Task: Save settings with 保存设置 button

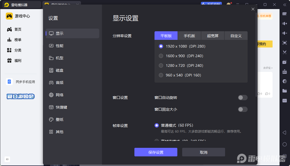Action: coord(156,152)
